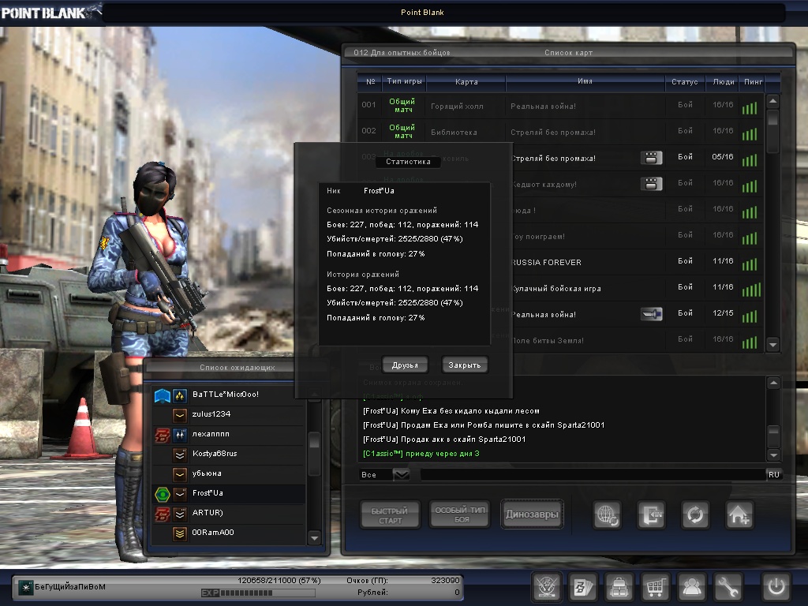808x606 pixels.
Task: Select room 002 Библиотека
Action: (x=560, y=132)
